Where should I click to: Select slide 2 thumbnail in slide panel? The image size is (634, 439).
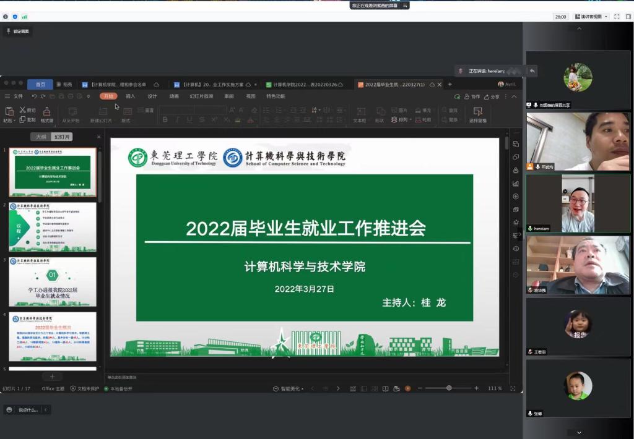point(53,227)
